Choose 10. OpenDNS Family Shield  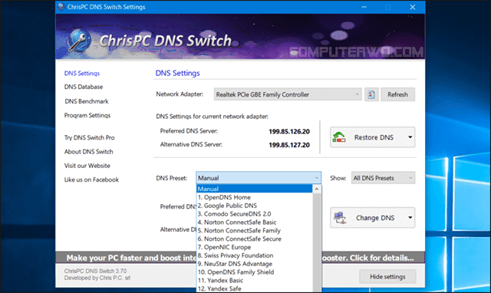[254, 272]
